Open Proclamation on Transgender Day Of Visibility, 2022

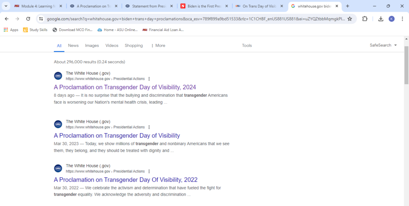pos(126,180)
